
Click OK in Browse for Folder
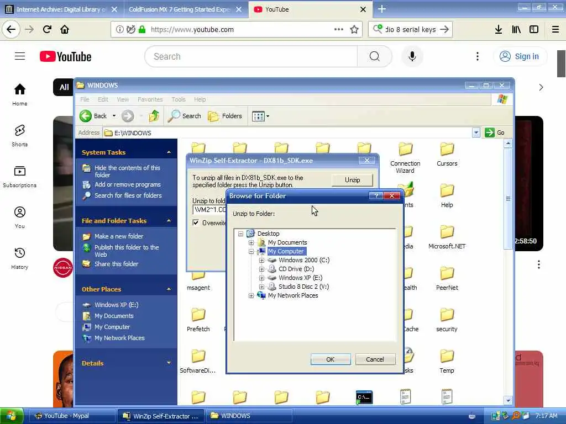(x=331, y=359)
